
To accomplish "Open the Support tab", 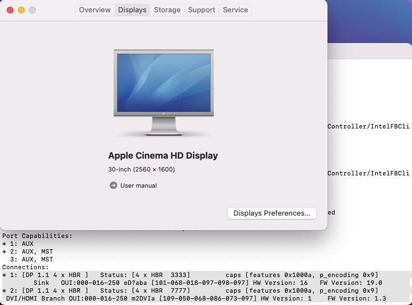I will click(202, 10).
